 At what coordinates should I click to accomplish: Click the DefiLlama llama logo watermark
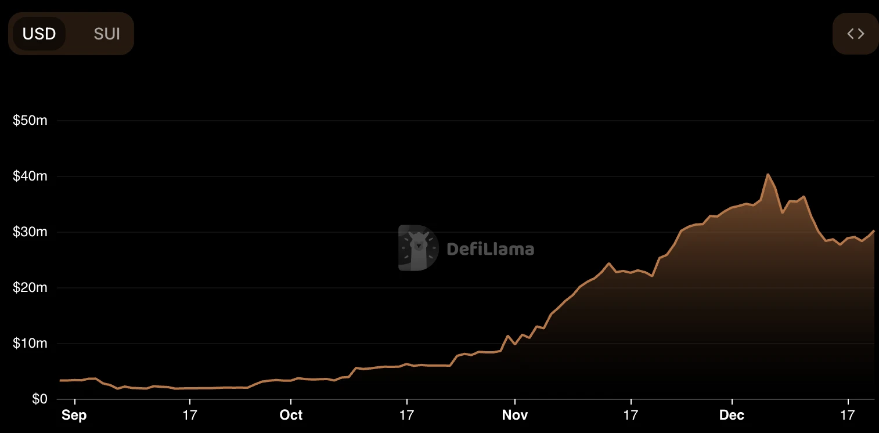tap(418, 248)
